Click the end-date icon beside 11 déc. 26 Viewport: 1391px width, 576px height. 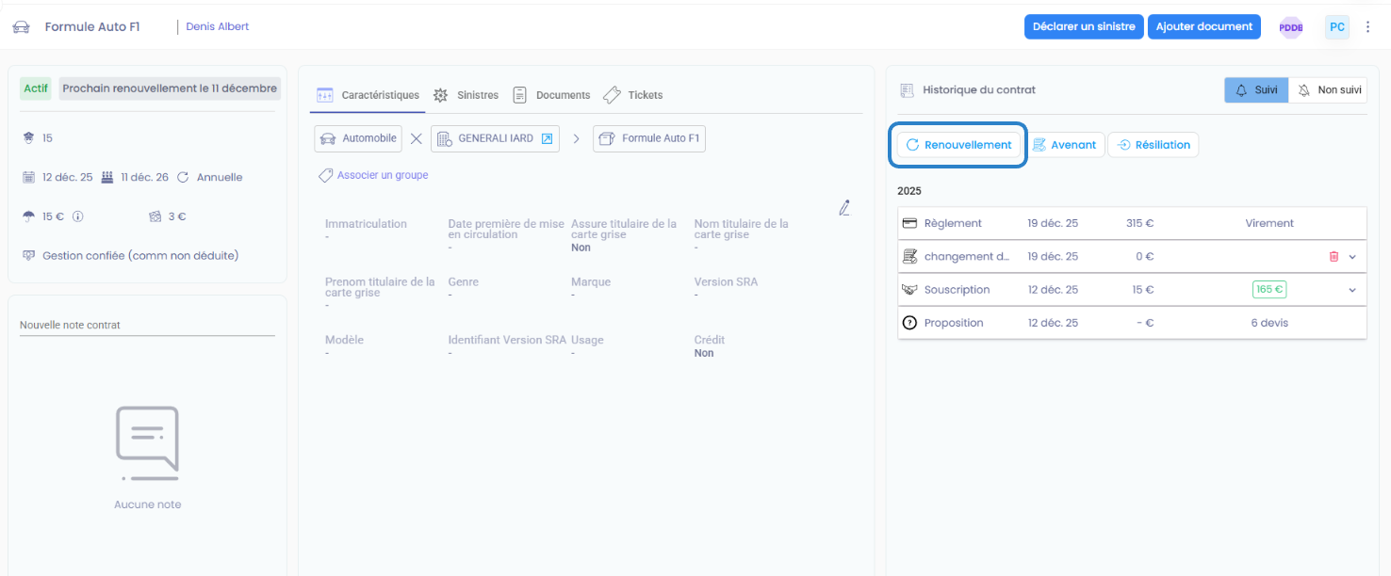[x=106, y=177]
